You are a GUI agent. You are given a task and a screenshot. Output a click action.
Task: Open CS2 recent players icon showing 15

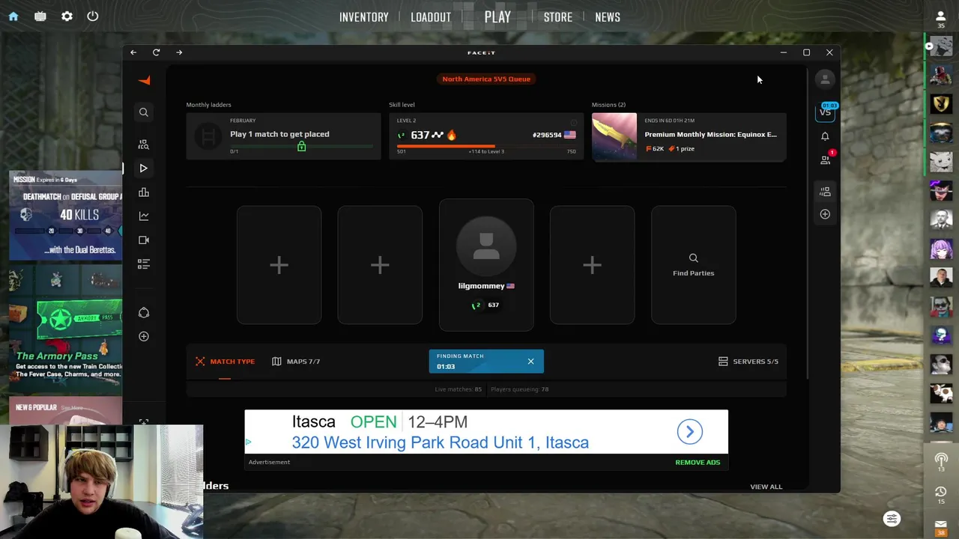click(941, 495)
